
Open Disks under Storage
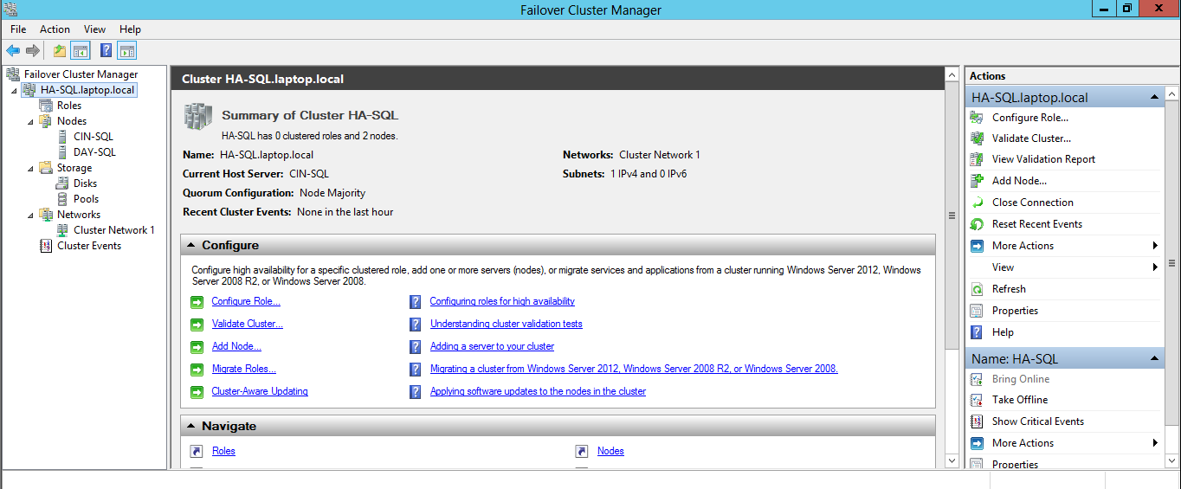86,183
